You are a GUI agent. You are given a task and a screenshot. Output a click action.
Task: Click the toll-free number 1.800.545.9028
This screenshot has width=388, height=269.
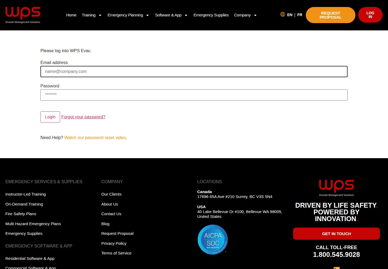click(x=337, y=254)
